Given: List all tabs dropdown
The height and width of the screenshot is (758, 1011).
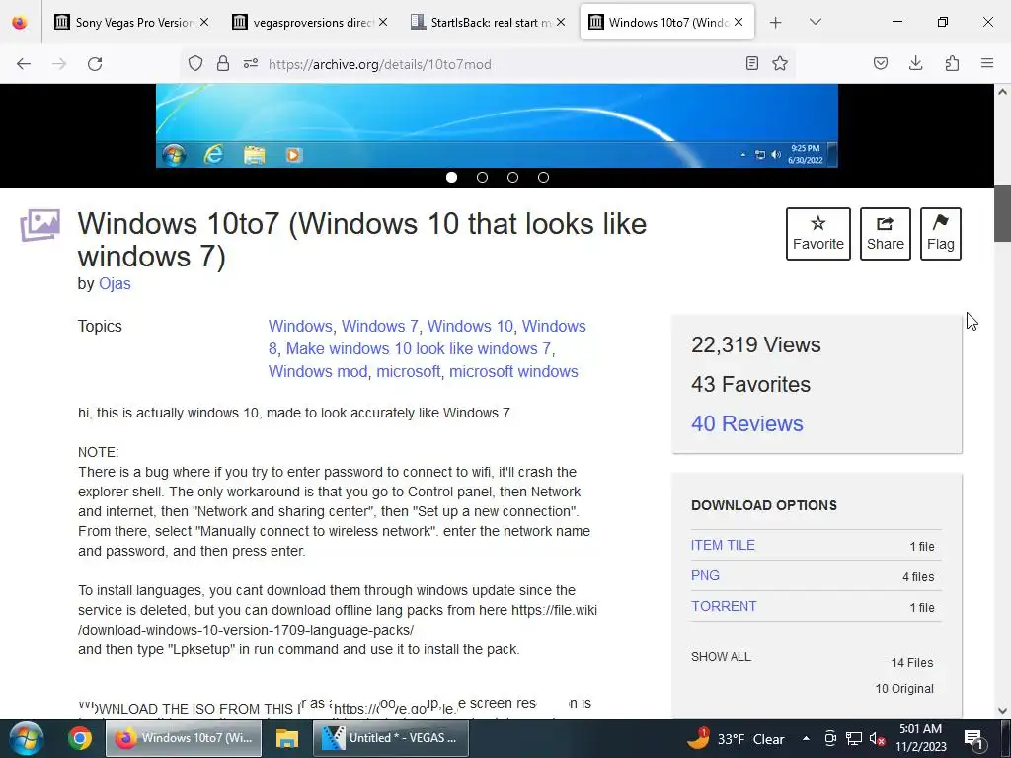Looking at the screenshot, I should (x=816, y=23).
